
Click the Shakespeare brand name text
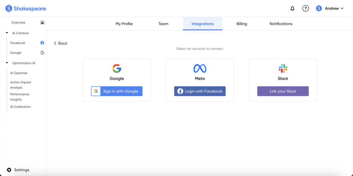click(30, 8)
